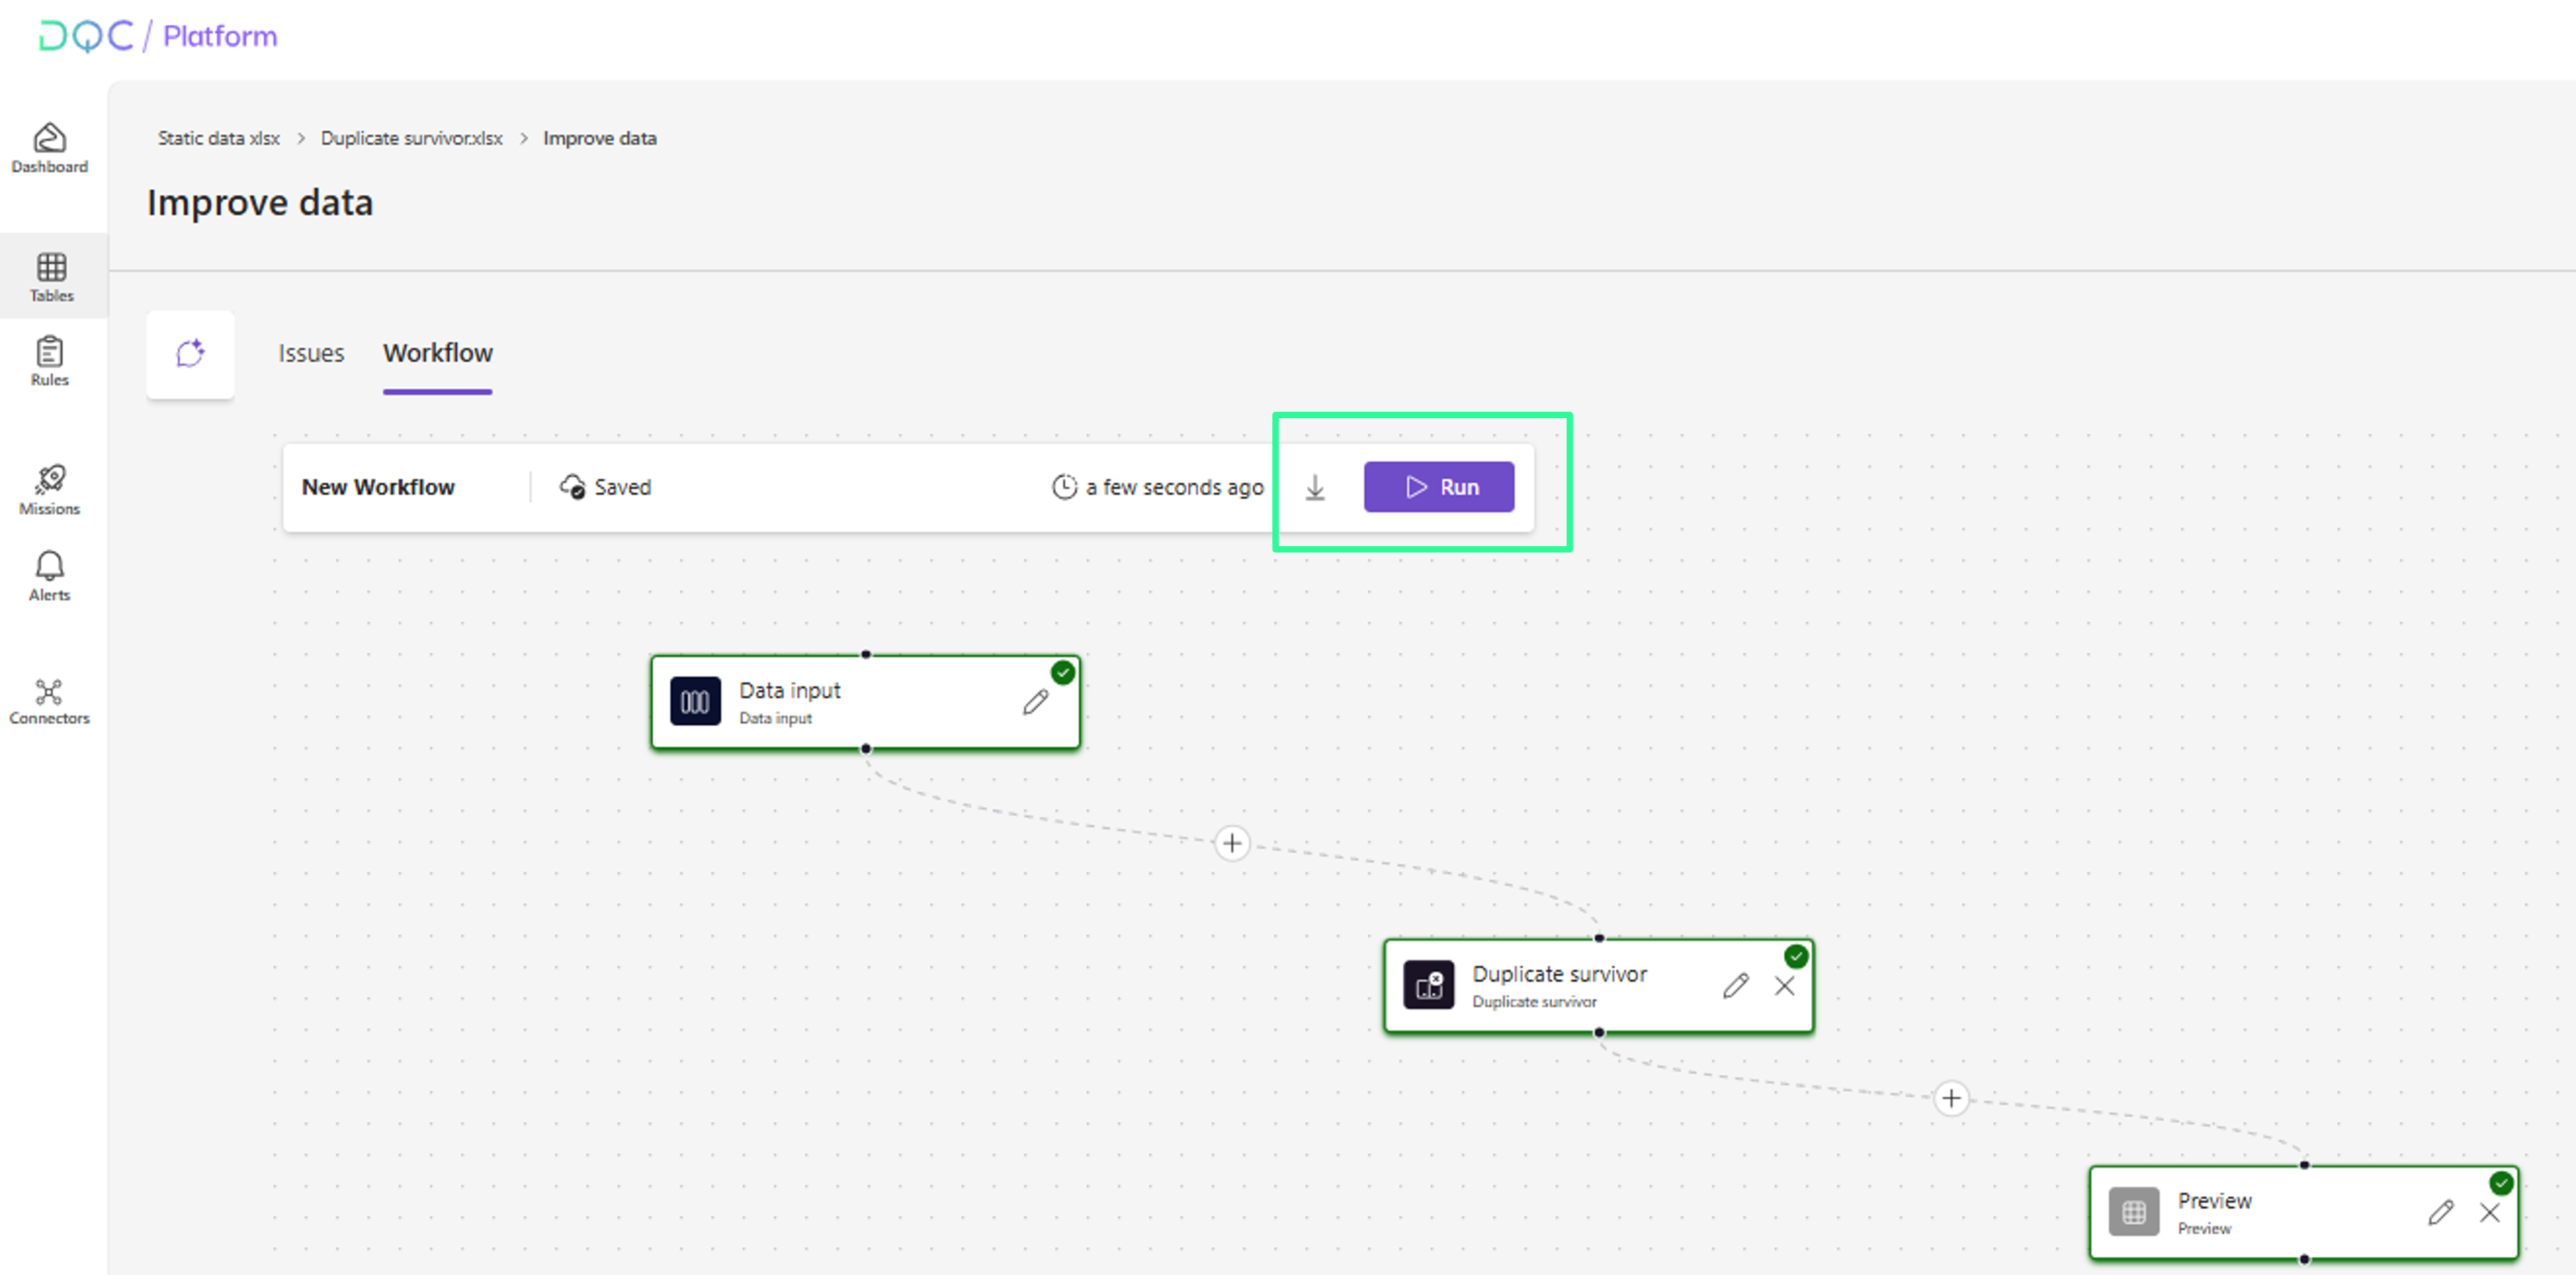The width and height of the screenshot is (2576, 1275).
Task: Edit the Data input node
Action: pyautogui.click(x=1035, y=702)
